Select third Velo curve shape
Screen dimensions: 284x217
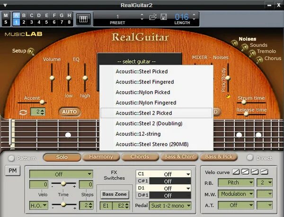click(x=255, y=172)
